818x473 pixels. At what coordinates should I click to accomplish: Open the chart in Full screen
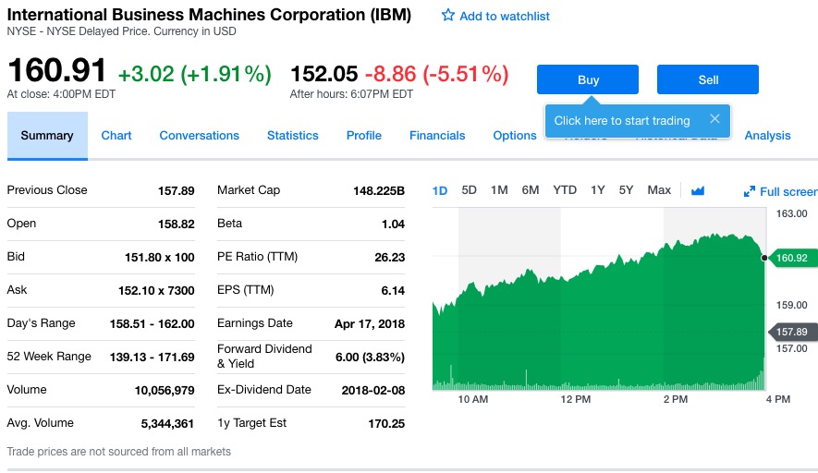781,191
